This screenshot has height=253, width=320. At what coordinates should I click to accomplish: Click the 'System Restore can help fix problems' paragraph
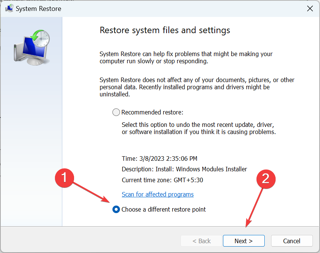[x=186, y=58]
